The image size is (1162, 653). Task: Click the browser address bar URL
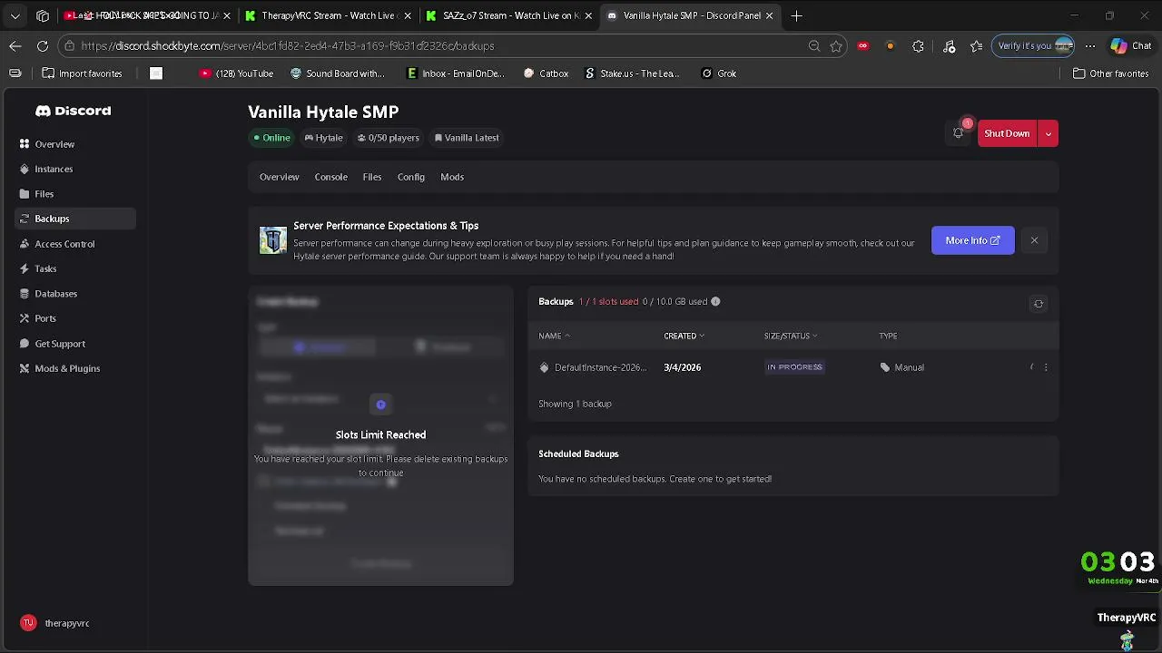[x=287, y=46]
